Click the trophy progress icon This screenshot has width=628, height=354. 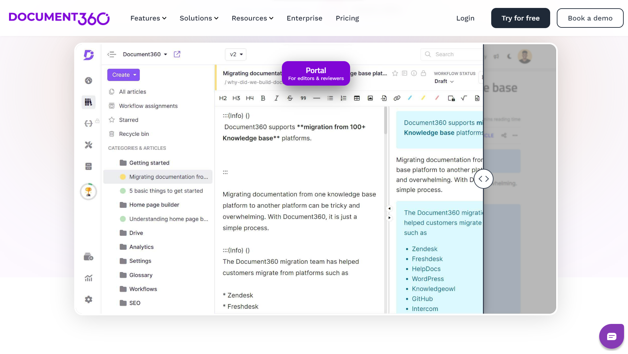88,192
